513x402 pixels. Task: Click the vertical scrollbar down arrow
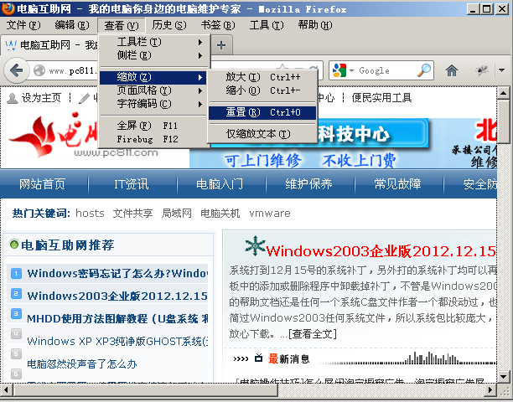tap(504, 376)
